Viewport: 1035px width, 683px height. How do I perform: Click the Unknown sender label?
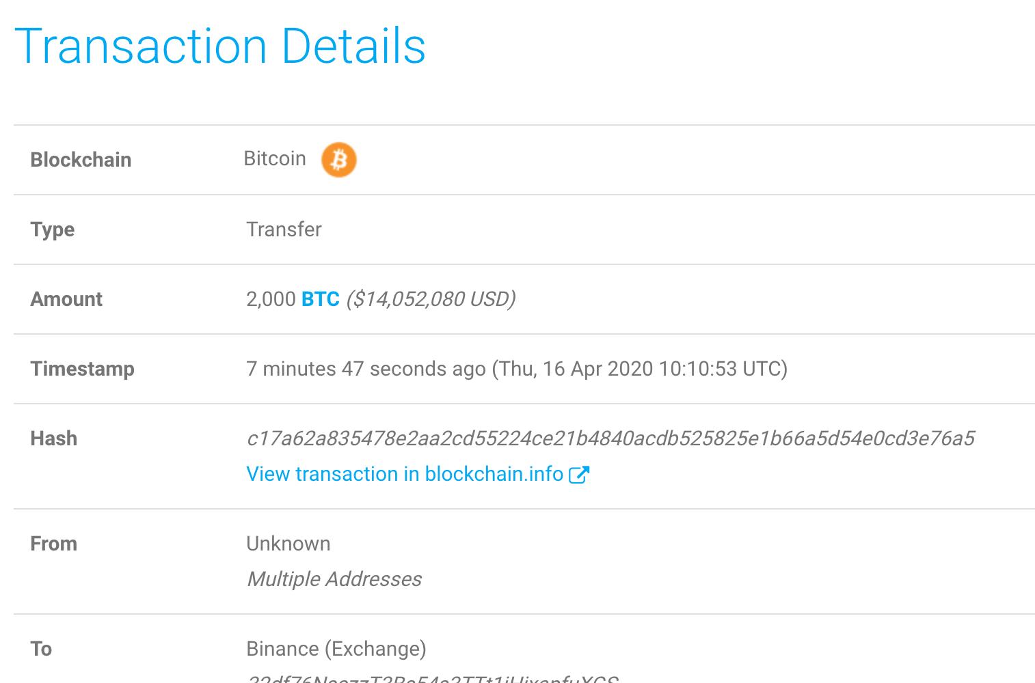point(288,544)
